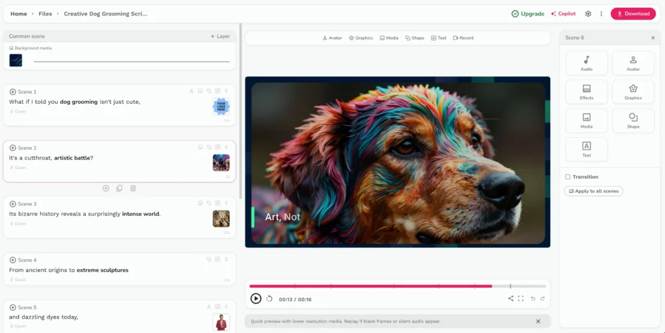Click the shape icon in Scene 1 row

coord(208,91)
